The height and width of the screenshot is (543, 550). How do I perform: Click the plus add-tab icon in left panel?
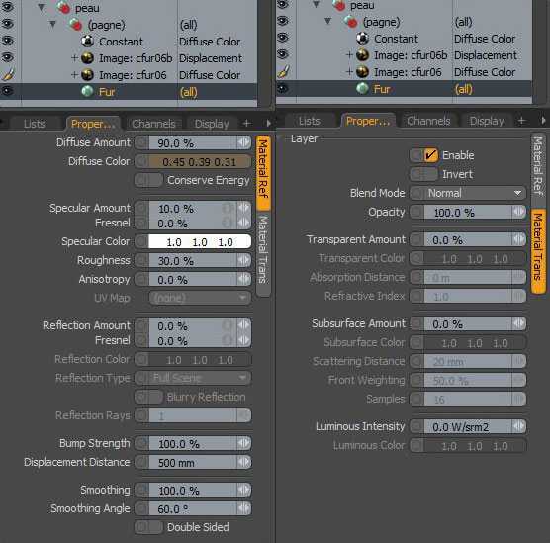click(x=246, y=123)
